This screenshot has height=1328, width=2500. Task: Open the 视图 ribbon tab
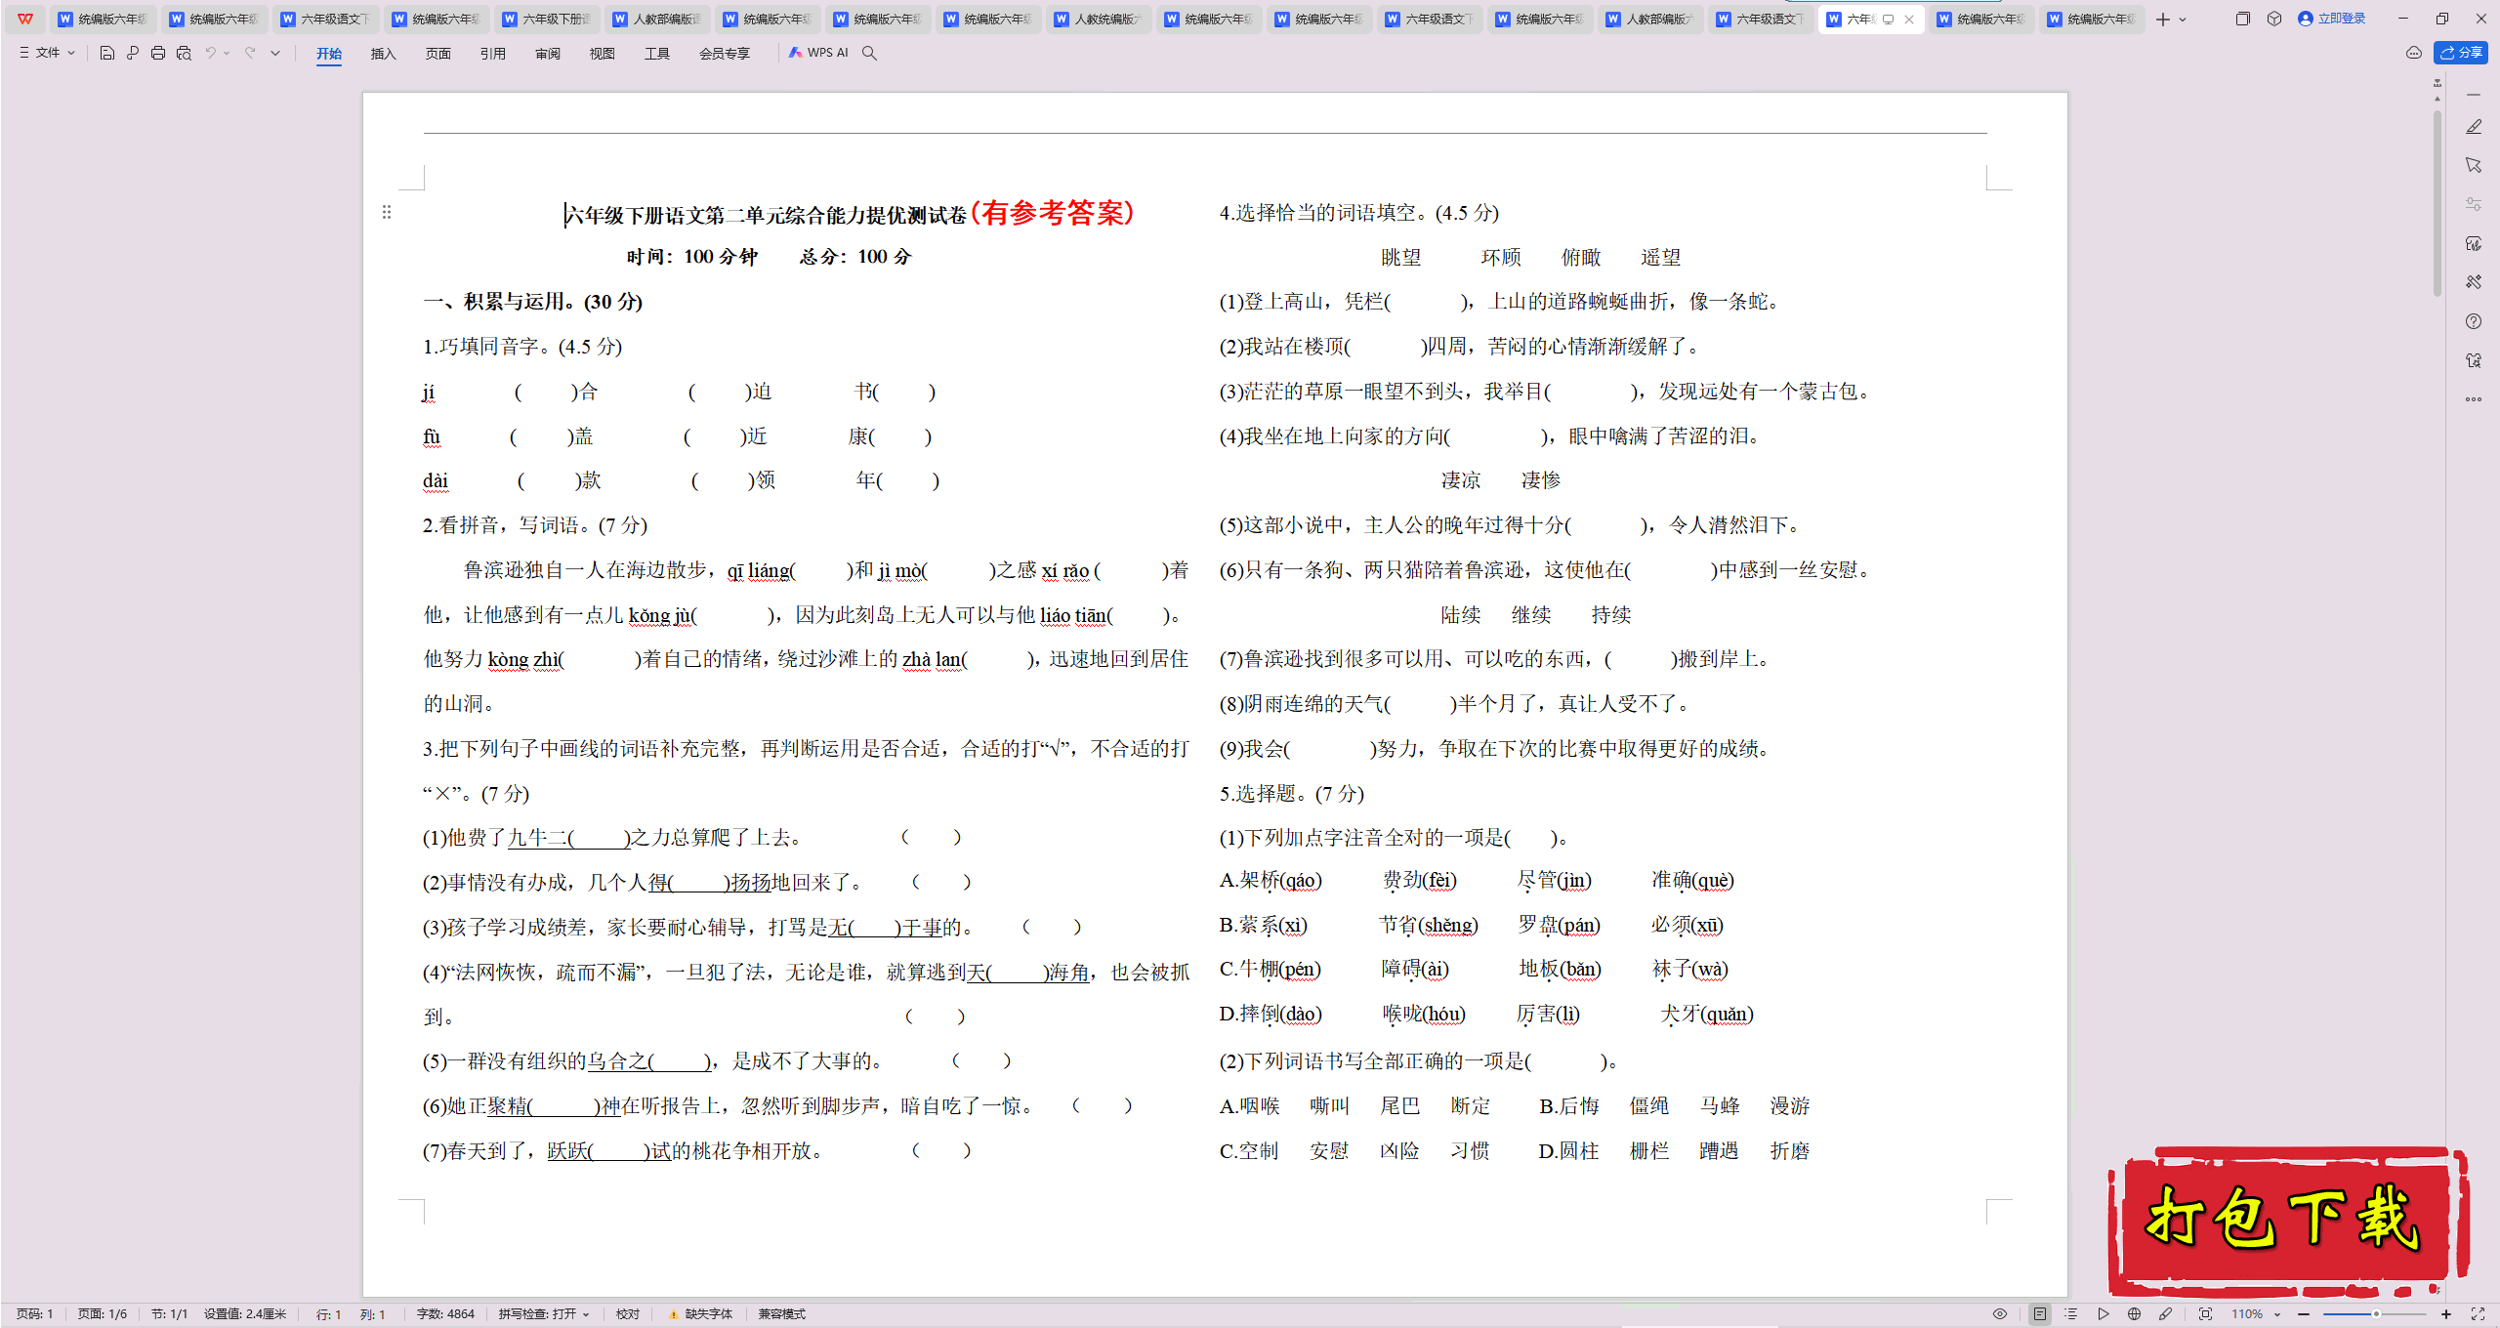(x=603, y=54)
